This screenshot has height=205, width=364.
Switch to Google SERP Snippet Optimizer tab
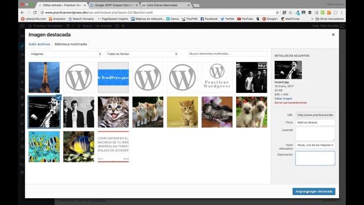click(x=113, y=5)
